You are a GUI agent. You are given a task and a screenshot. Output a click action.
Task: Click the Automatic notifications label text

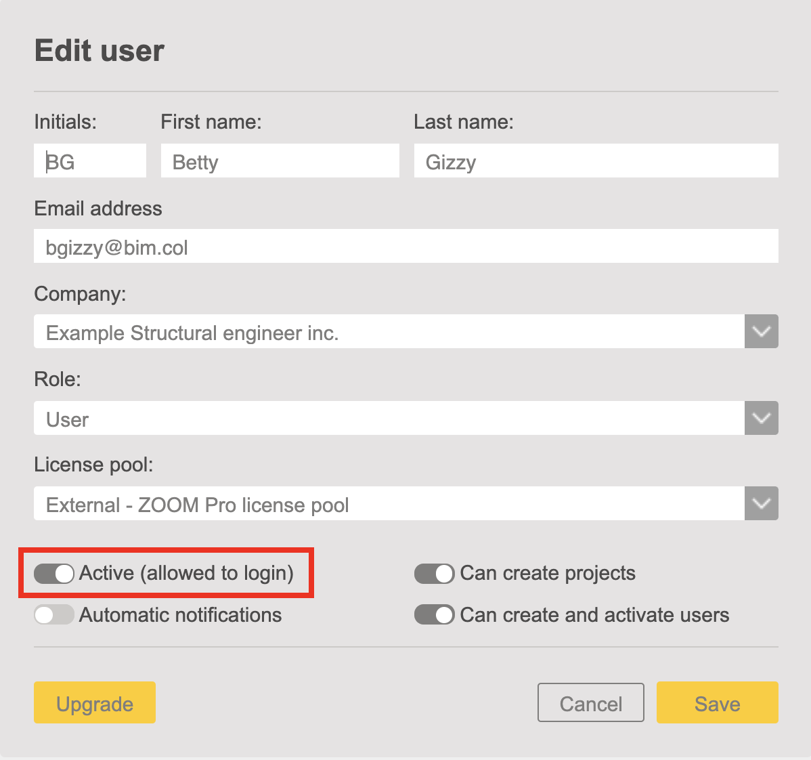tap(180, 614)
